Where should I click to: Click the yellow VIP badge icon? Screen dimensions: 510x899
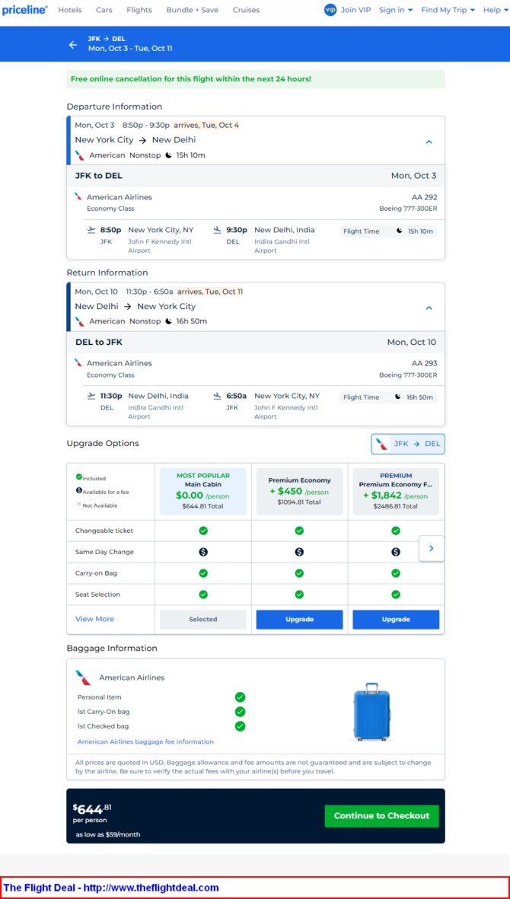(x=330, y=10)
